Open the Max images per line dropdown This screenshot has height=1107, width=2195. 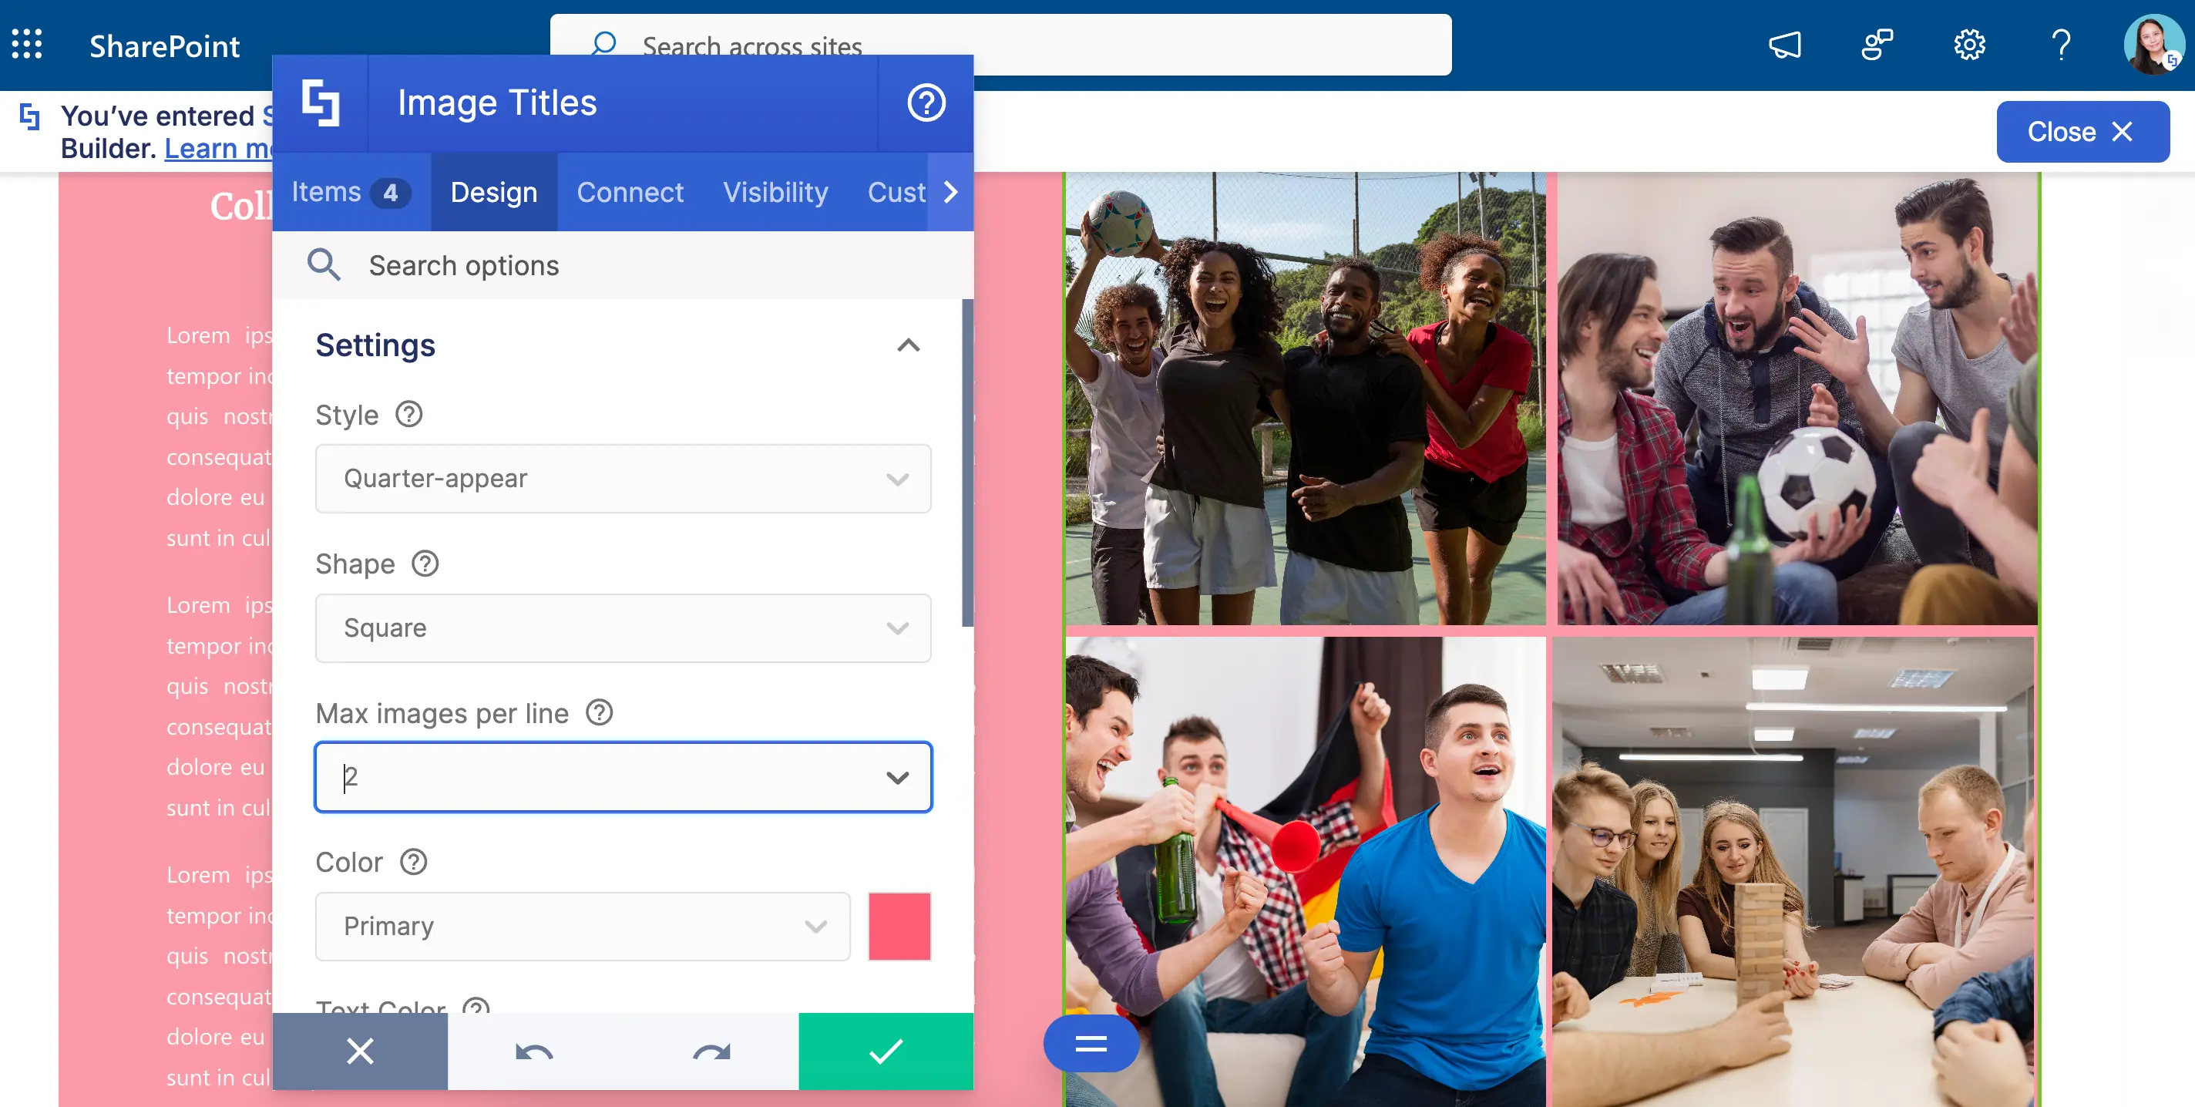point(623,777)
